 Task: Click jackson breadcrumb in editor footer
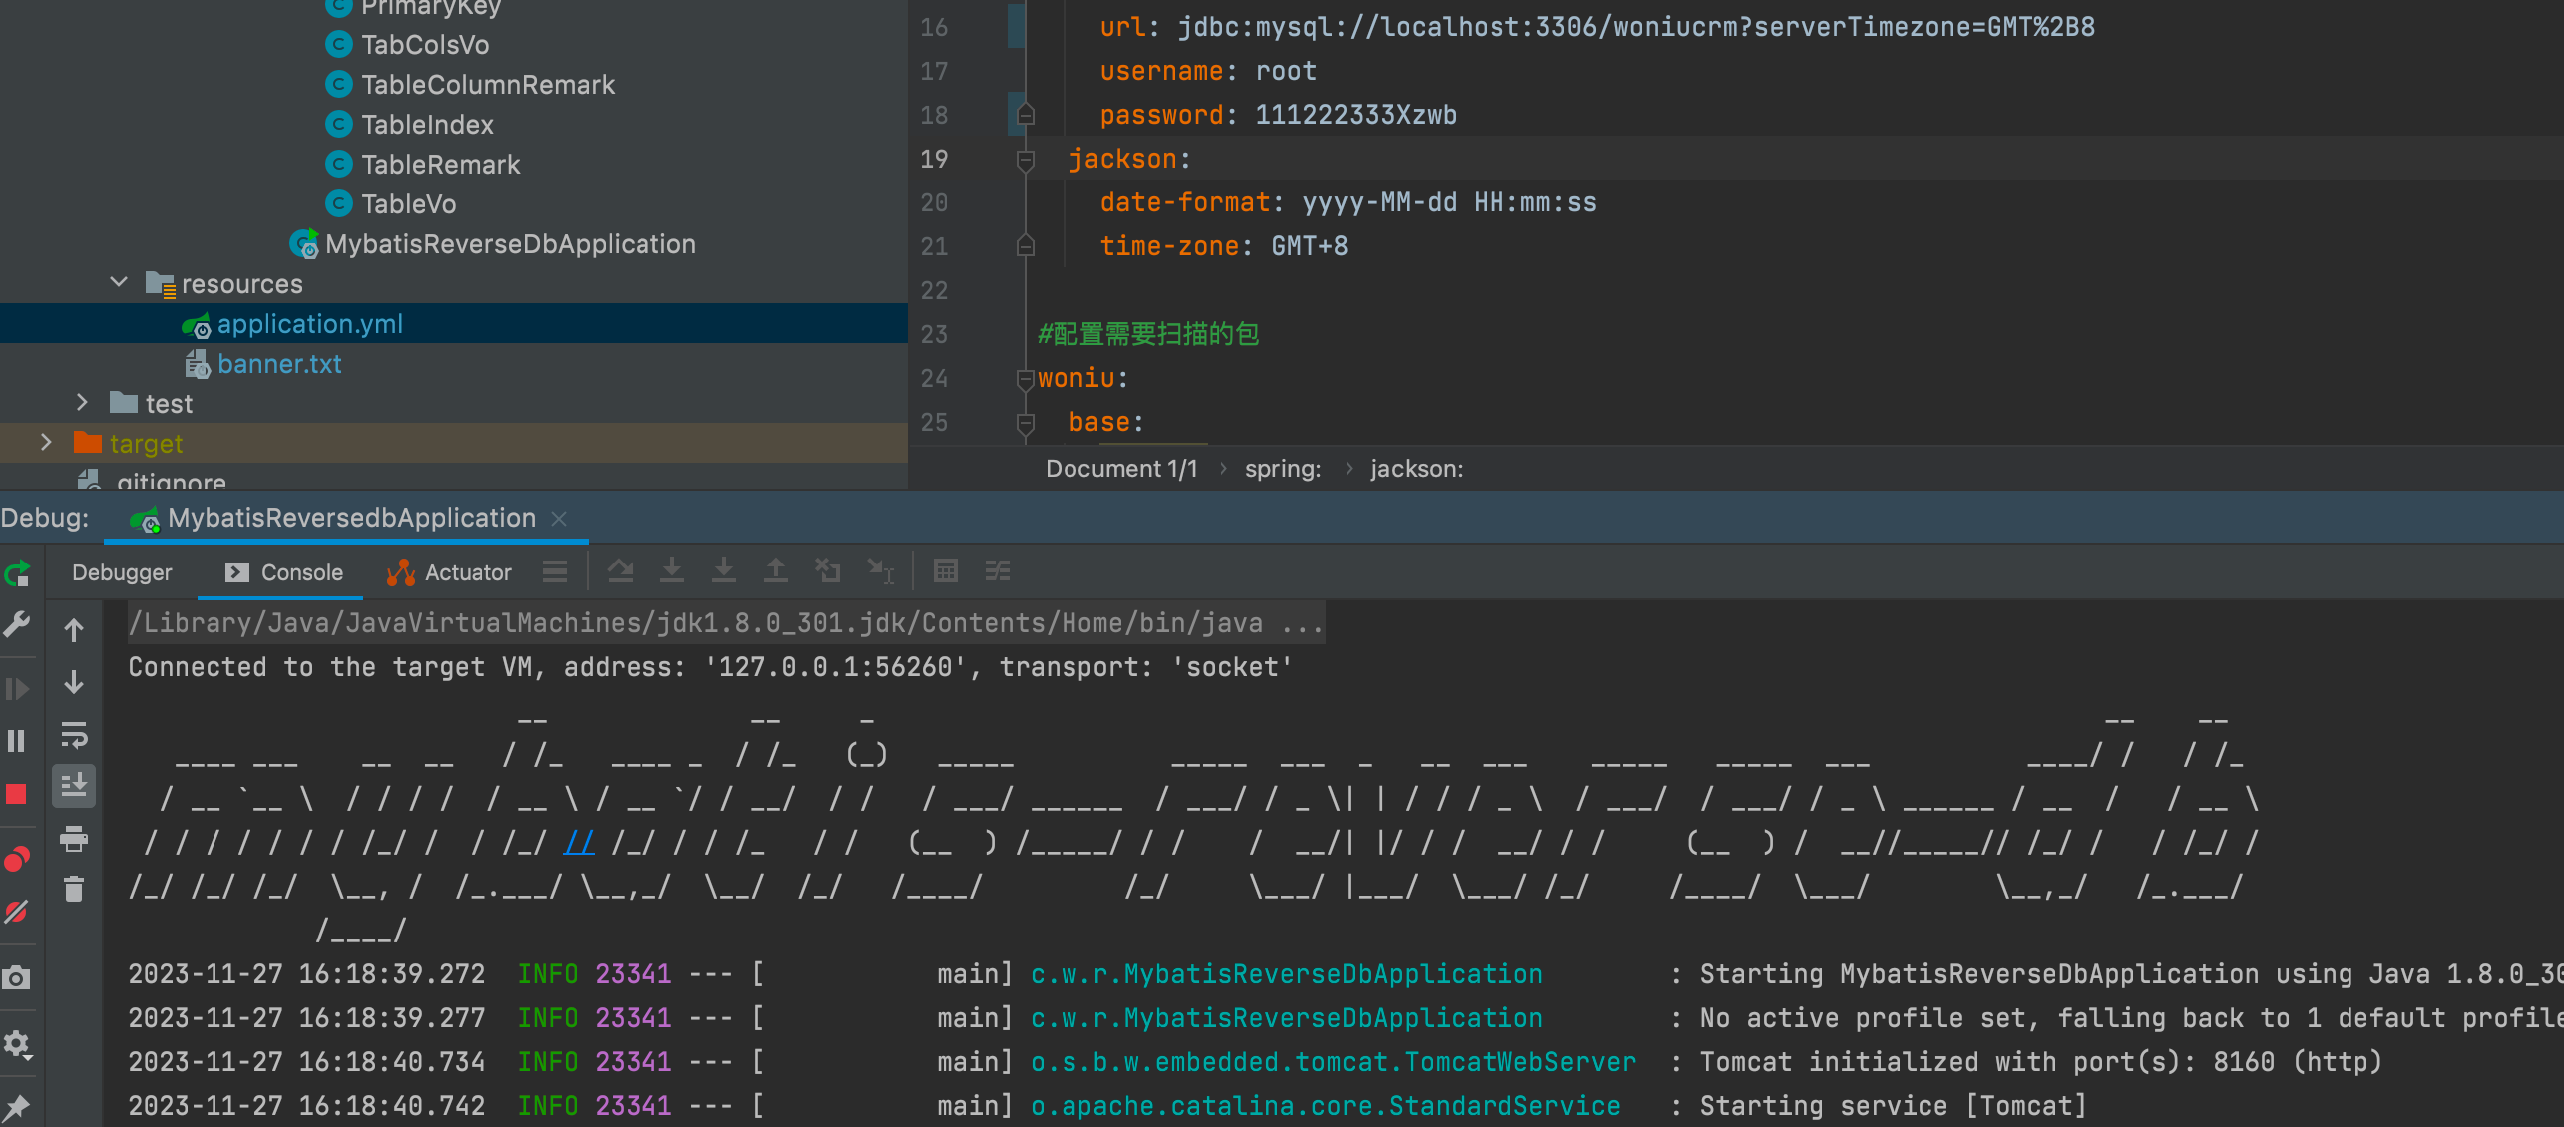1415,469
